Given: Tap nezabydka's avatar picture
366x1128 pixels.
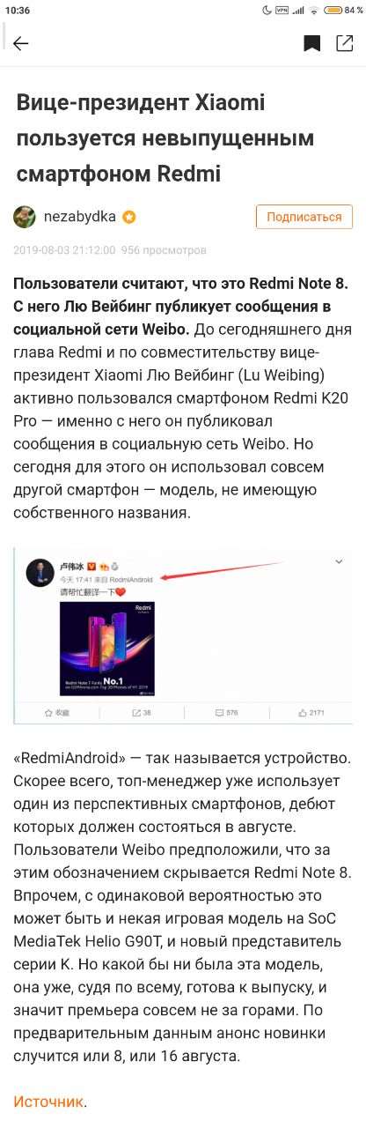Looking at the screenshot, I should point(25,217).
